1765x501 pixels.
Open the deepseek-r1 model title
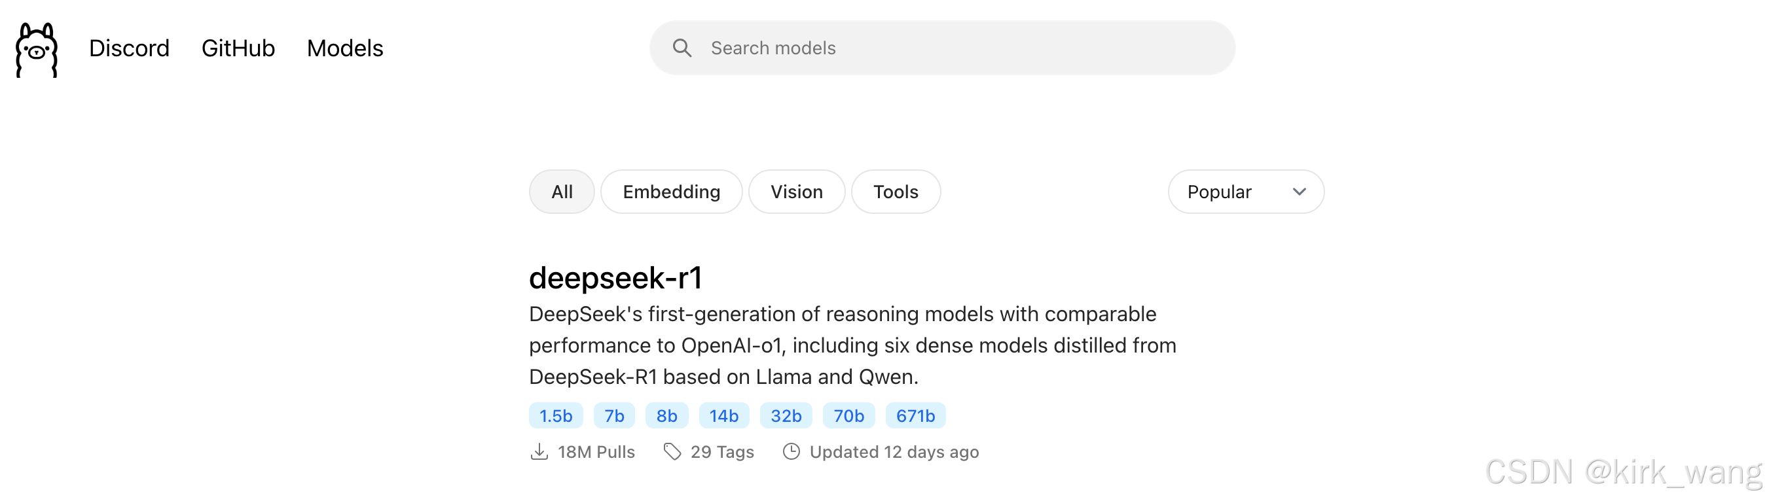(615, 278)
